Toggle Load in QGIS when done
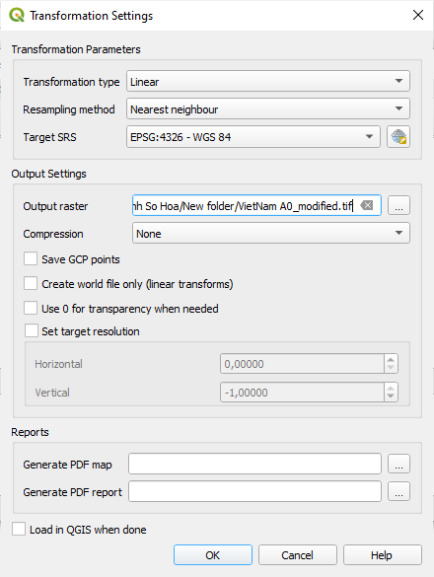434x577 pixels. click(x=19, y=529)
